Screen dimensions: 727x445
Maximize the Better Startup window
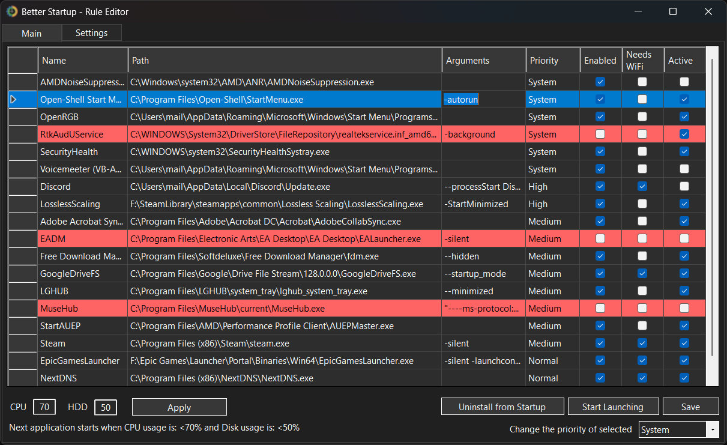click(673, 11)
